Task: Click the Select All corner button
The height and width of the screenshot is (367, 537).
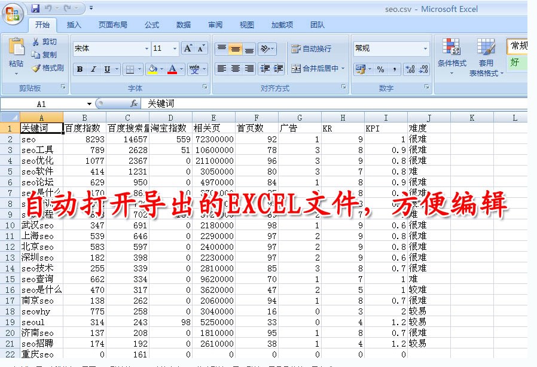Action: point(10,117)
